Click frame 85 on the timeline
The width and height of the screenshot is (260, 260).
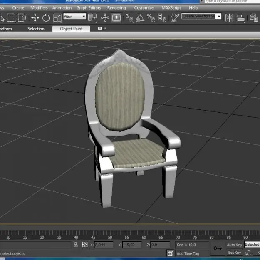(x=229, y=237)
